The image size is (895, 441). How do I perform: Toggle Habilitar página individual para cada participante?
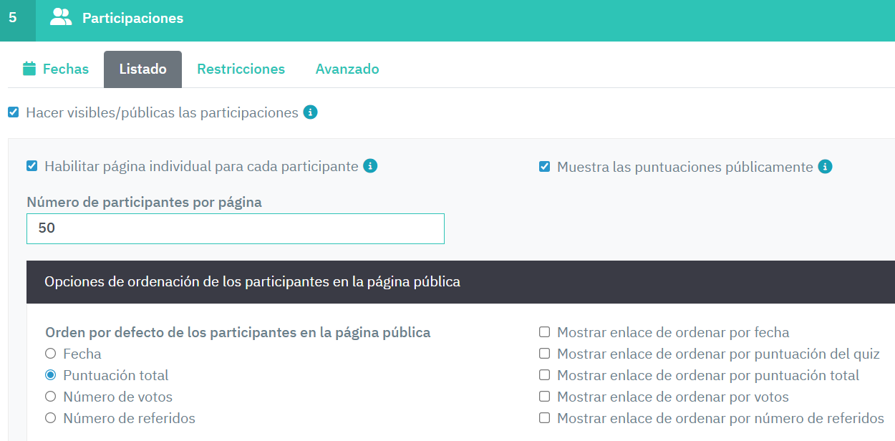point(32,166)
